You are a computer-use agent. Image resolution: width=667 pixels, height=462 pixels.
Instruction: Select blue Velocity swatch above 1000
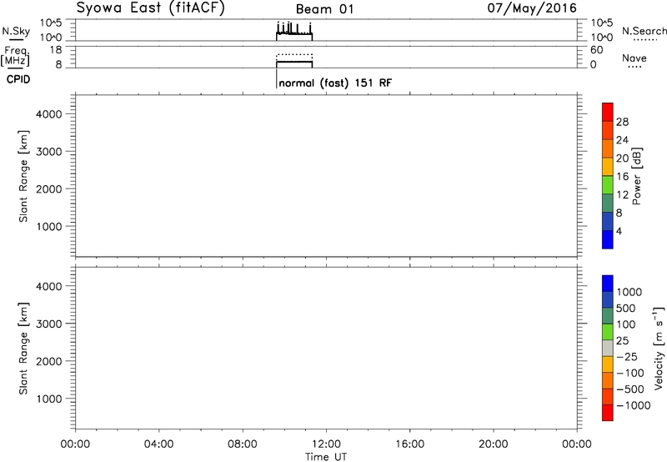(608, 284)
